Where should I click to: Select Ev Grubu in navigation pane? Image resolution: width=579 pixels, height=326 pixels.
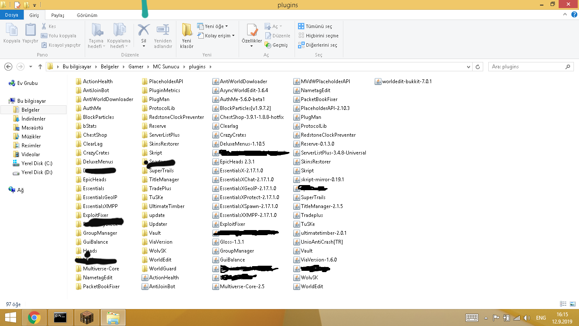pyautogui.click(x=27, y=83)
